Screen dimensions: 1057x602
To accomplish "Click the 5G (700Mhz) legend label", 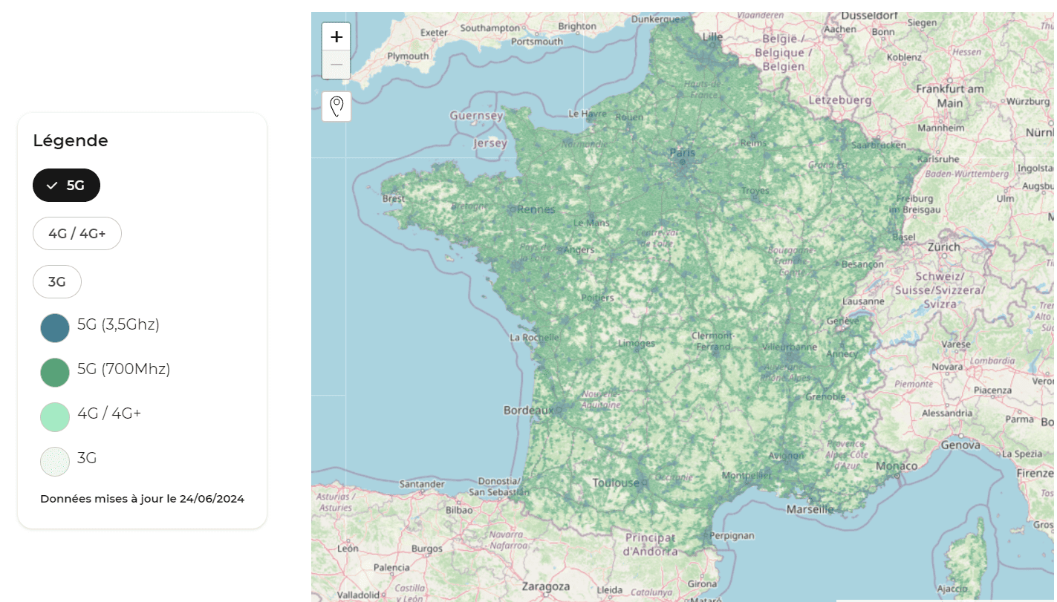I will 123,369.
